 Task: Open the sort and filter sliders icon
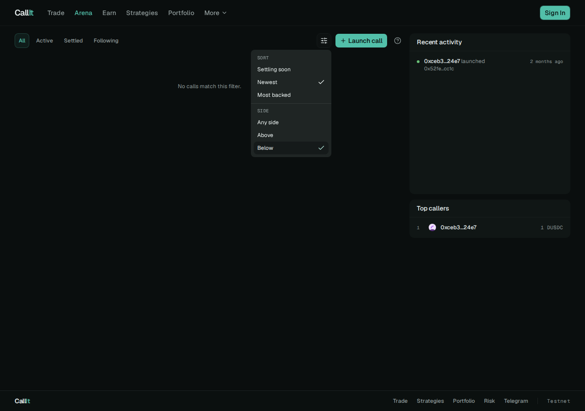324,41
